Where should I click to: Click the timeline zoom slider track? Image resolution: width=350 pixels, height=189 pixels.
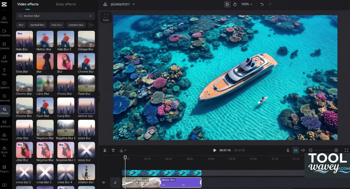pos(323,150)
